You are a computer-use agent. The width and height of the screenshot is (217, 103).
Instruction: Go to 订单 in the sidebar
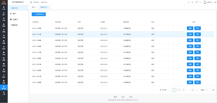pyautogui.click(x=4, y=19)
